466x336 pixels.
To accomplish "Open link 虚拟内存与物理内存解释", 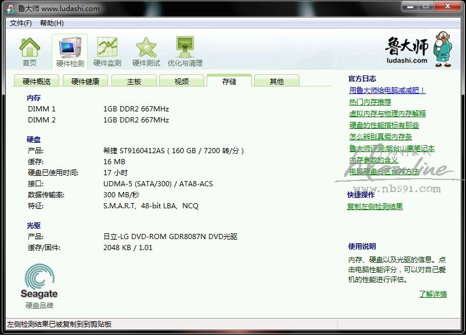I will tap(388, 114).
